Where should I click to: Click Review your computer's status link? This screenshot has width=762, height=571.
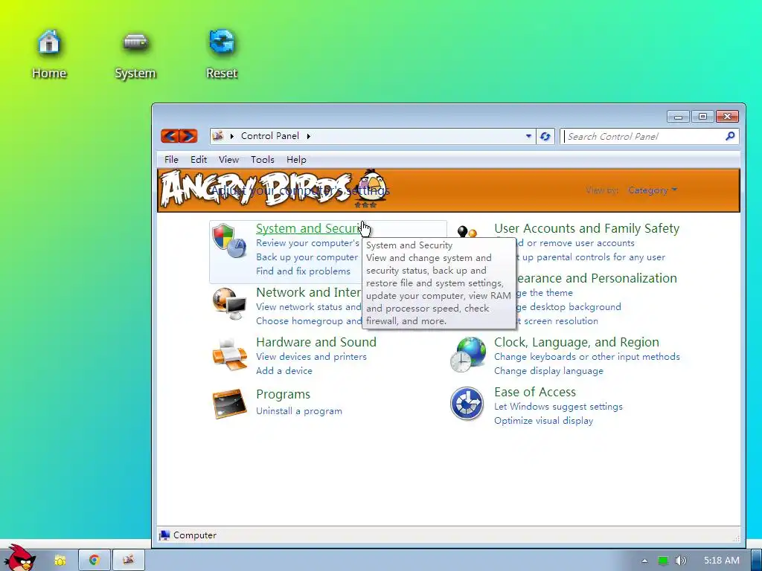click(307, 243)
